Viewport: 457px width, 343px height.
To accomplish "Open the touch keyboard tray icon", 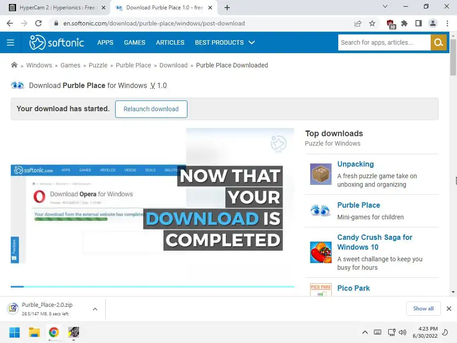I will click(378, 332).
